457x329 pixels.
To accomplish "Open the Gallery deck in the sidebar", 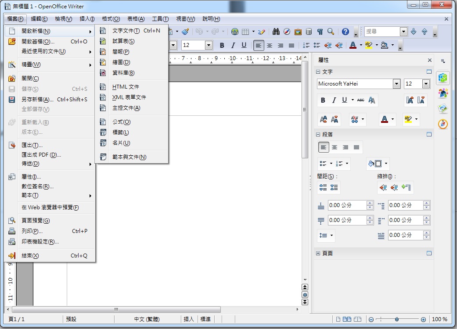I will [443, 108].
